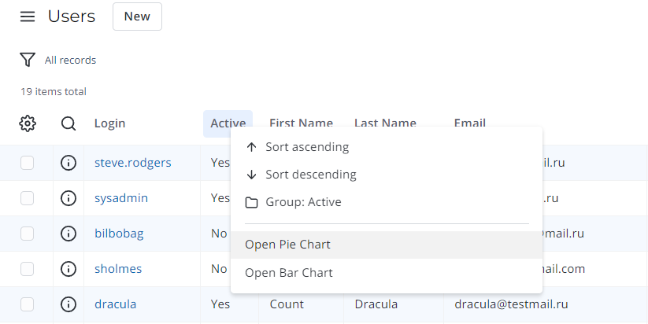Click the search magnifier icon in header
This screenshot has width=648, height=324.
(x=69, y=123)
